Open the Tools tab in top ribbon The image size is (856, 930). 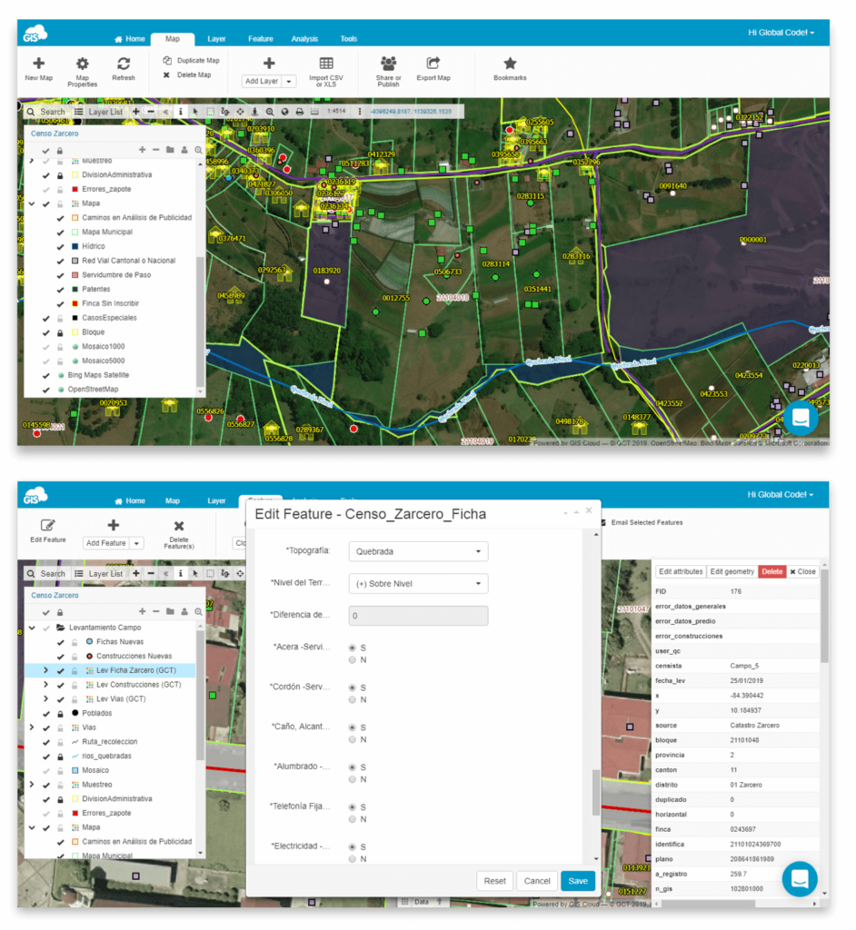coord(348,39)
